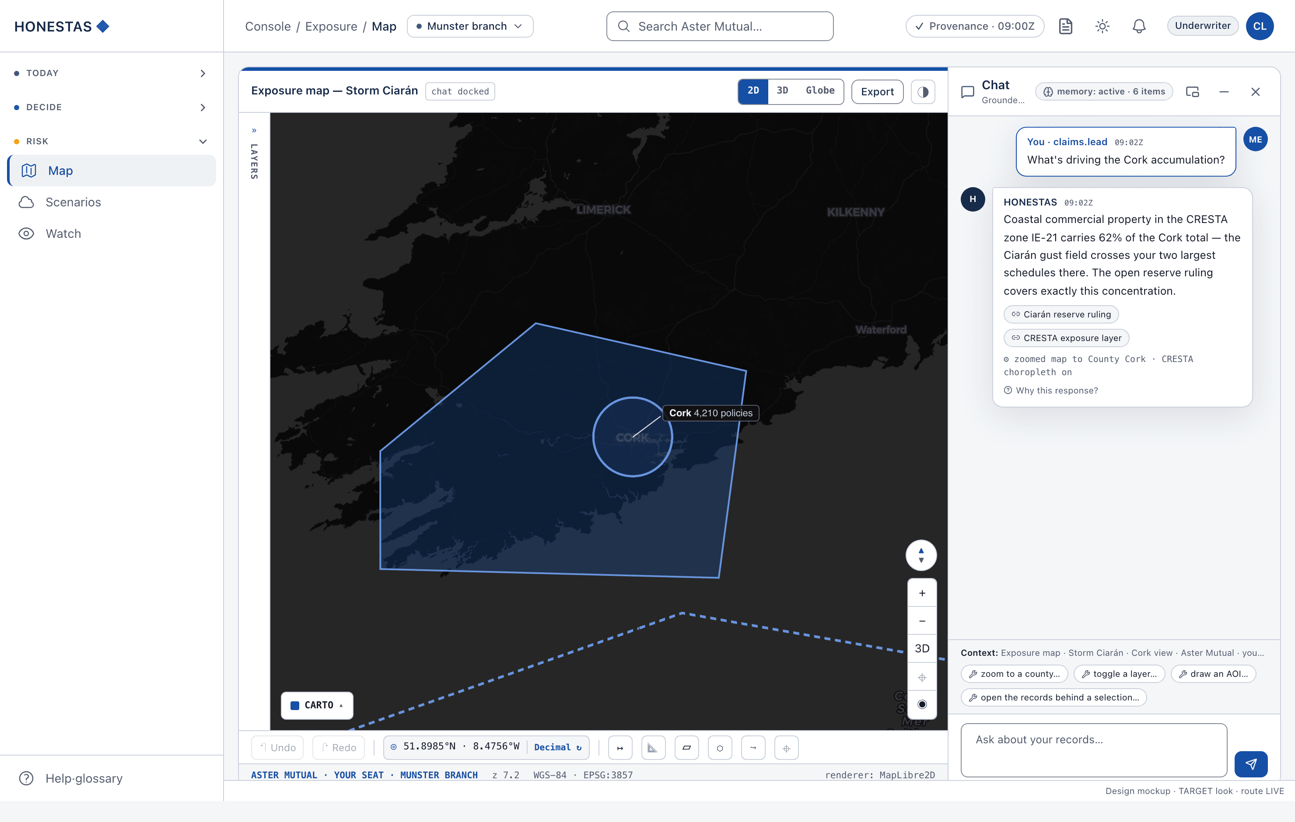
Task: Choose zoom to a county suggestion
Action: pyautogui.click(x=1014, y=674)
